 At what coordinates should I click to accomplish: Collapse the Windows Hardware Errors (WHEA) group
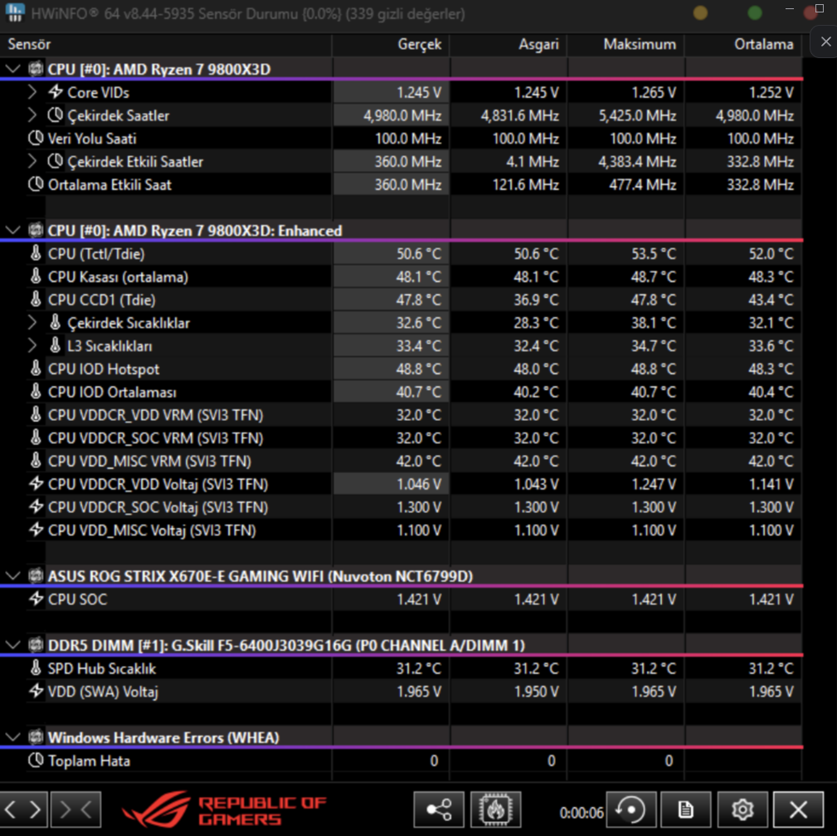12,737
